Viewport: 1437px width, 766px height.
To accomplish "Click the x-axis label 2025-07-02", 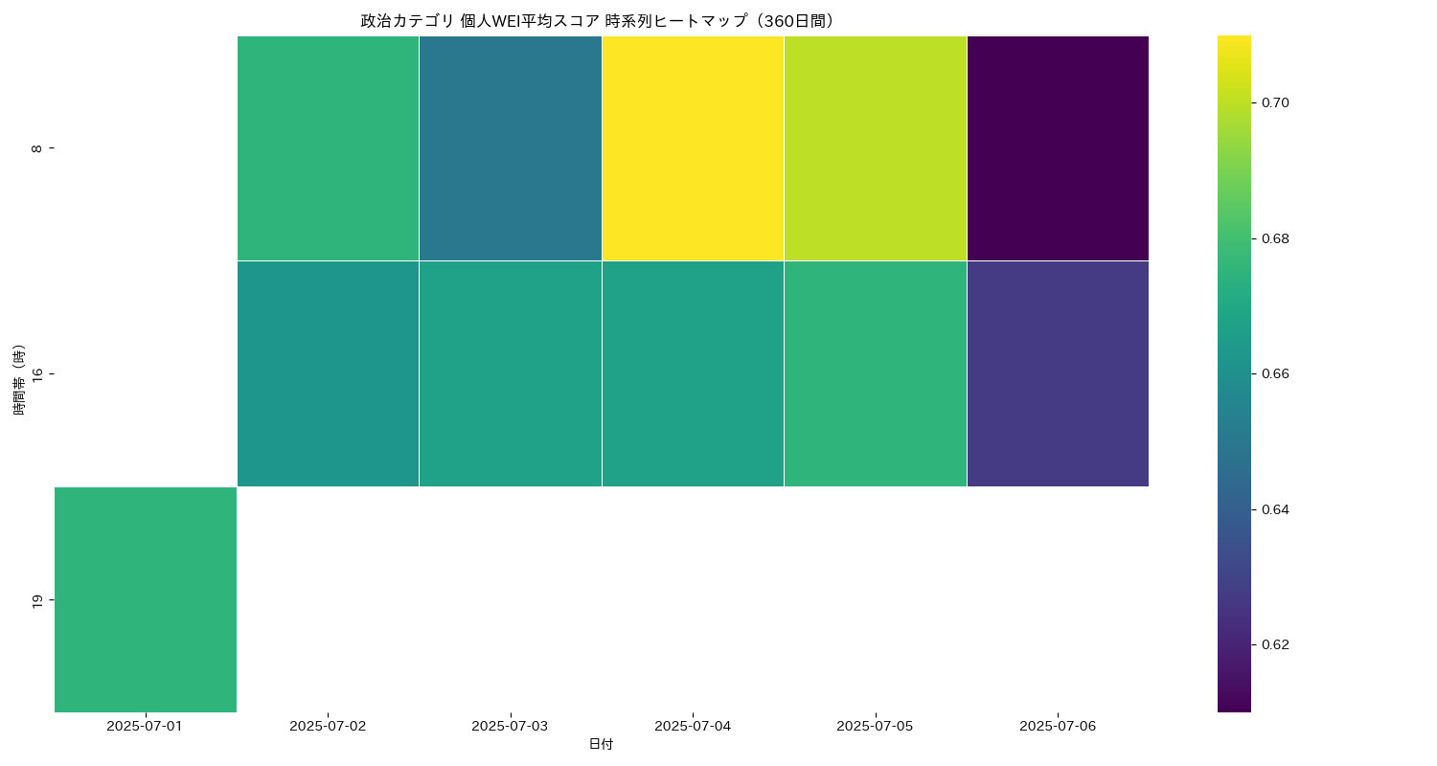I will [328, 726].
